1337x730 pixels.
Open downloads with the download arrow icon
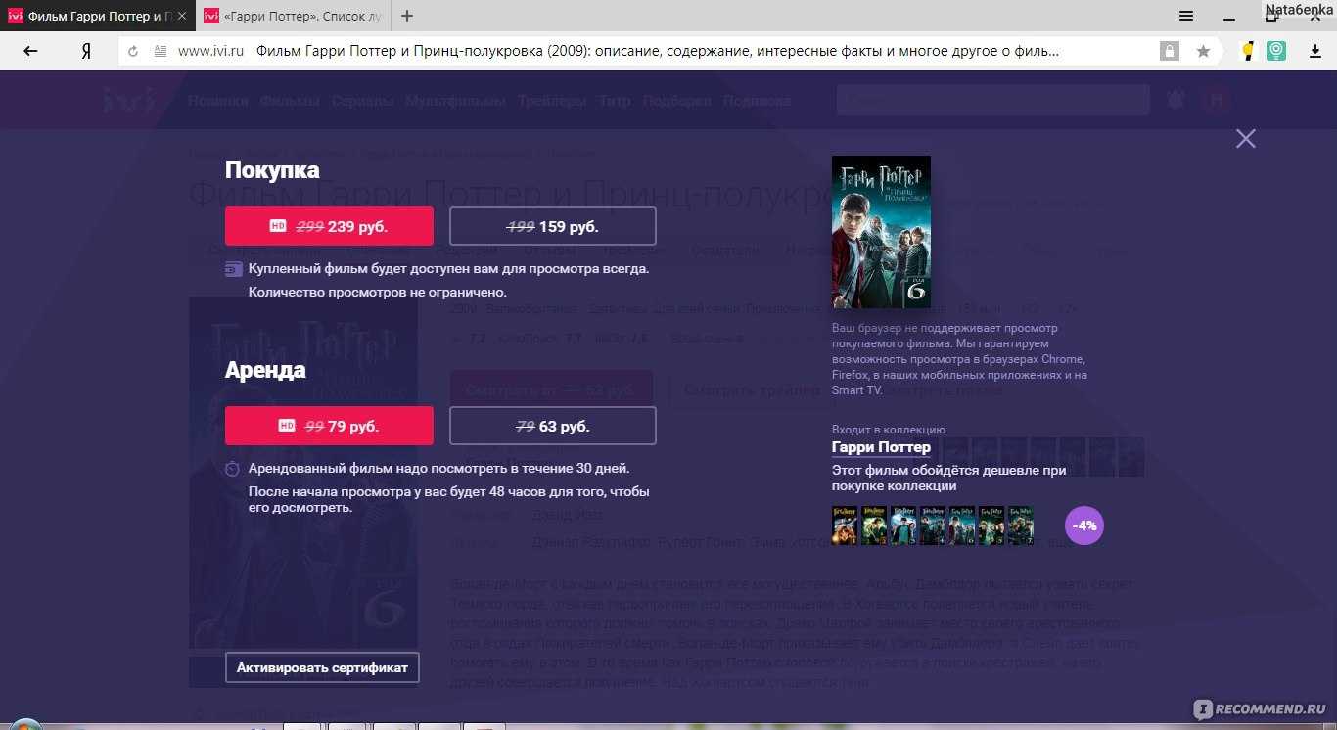1314,51
